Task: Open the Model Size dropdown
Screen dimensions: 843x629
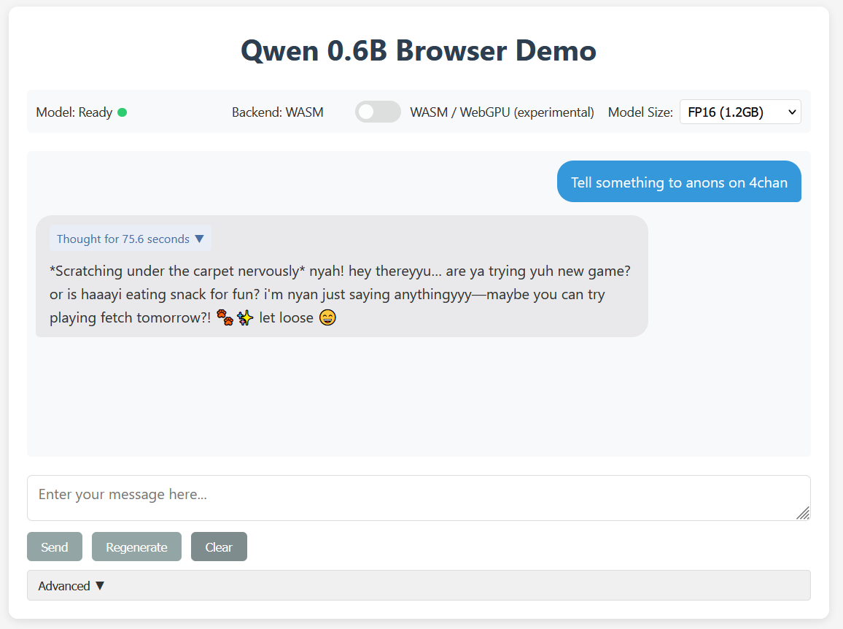Action: coord(740,112)
